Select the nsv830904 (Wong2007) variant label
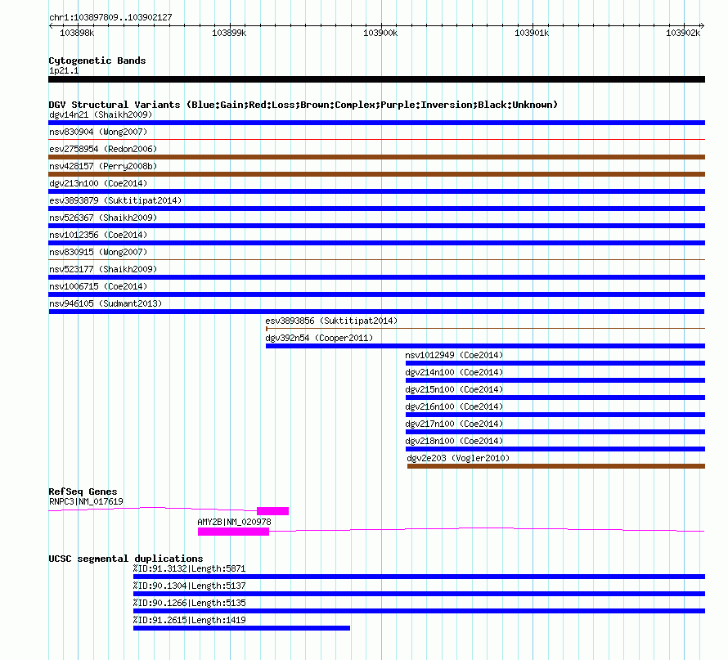728x660 pixels. click(98, 132)
